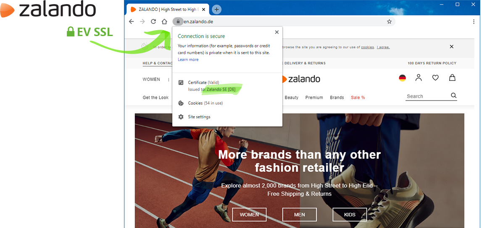Screen dimensions: 482x228
Task: Open the user account icon
Action: 419,78
